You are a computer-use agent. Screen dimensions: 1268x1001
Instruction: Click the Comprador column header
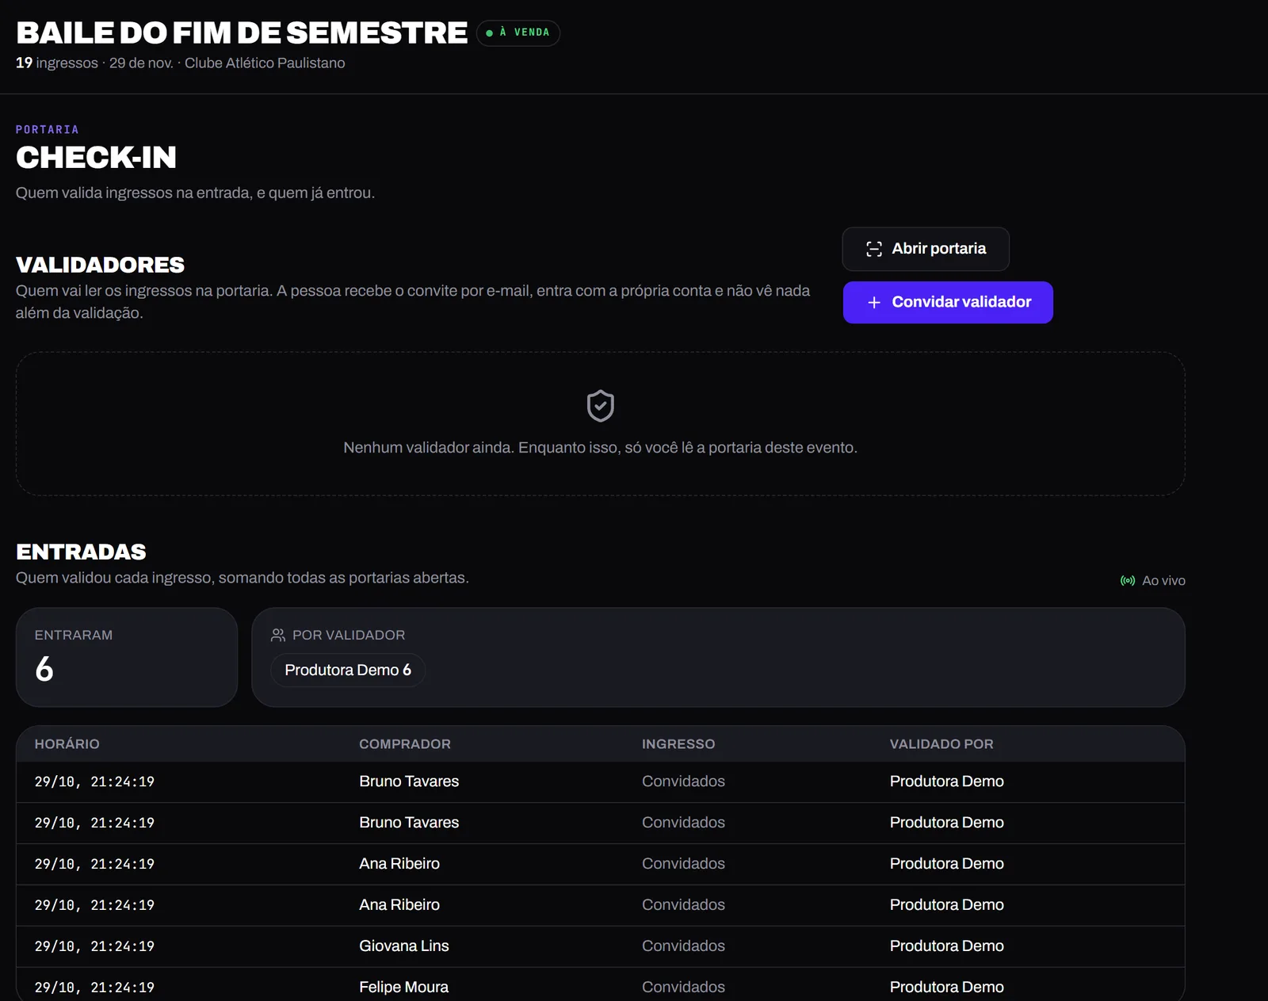[405, 744]
